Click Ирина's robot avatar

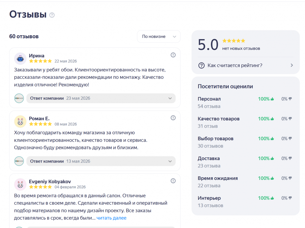(x=20, y=58)
